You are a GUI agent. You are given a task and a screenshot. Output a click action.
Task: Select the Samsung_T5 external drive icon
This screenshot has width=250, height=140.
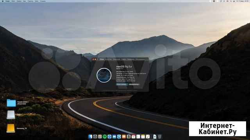pyautogui.click(x=11, y=128)
